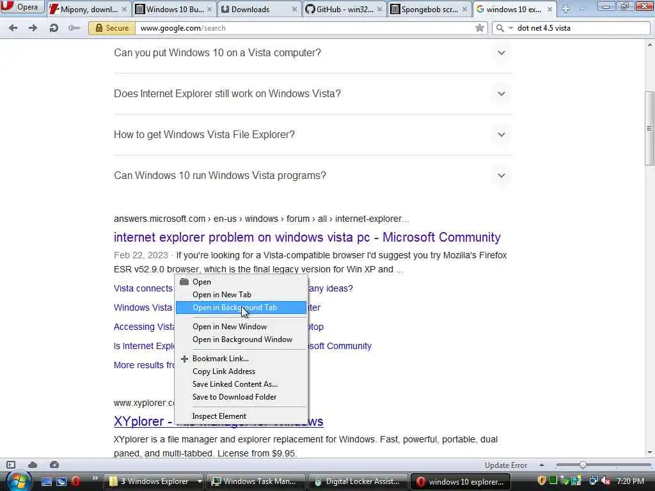Click Show Desktop quick launch icon
655x491 pixels.
click(46, 481)
